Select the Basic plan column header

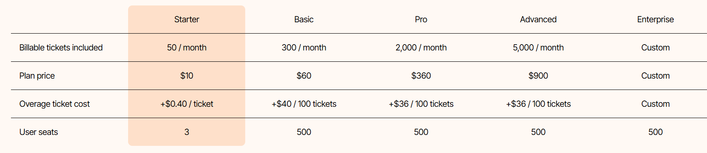304,19
